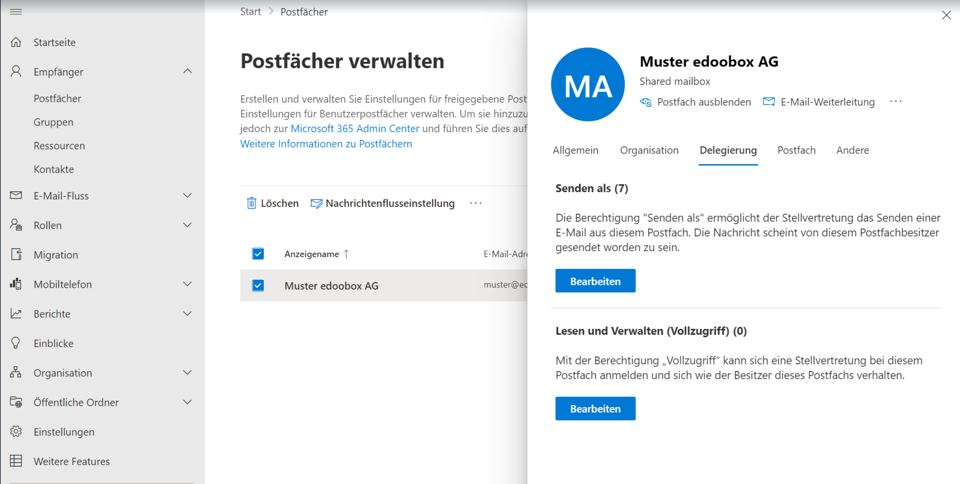Click the Startseite home icon
The image size is (960, 484).
point(16,42)
